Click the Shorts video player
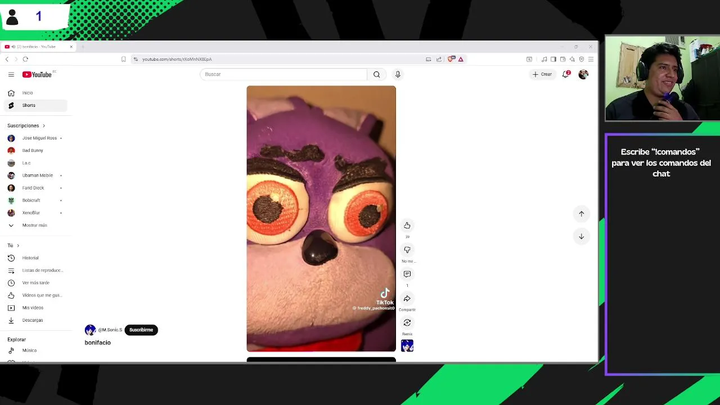The height and width of the screenshot is (405, 720). [x=321, y=218]
